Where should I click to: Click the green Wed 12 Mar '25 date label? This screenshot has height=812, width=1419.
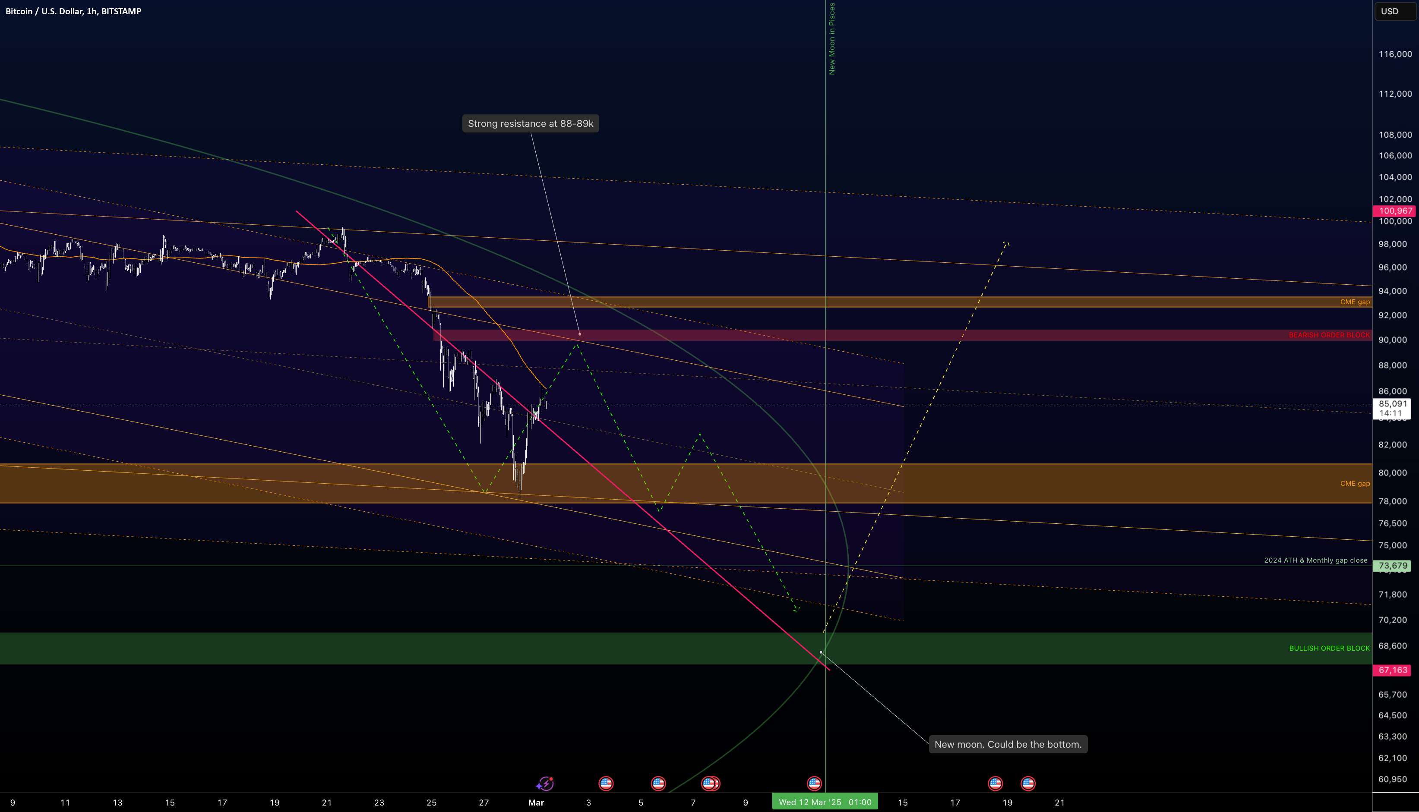(825, 802)
